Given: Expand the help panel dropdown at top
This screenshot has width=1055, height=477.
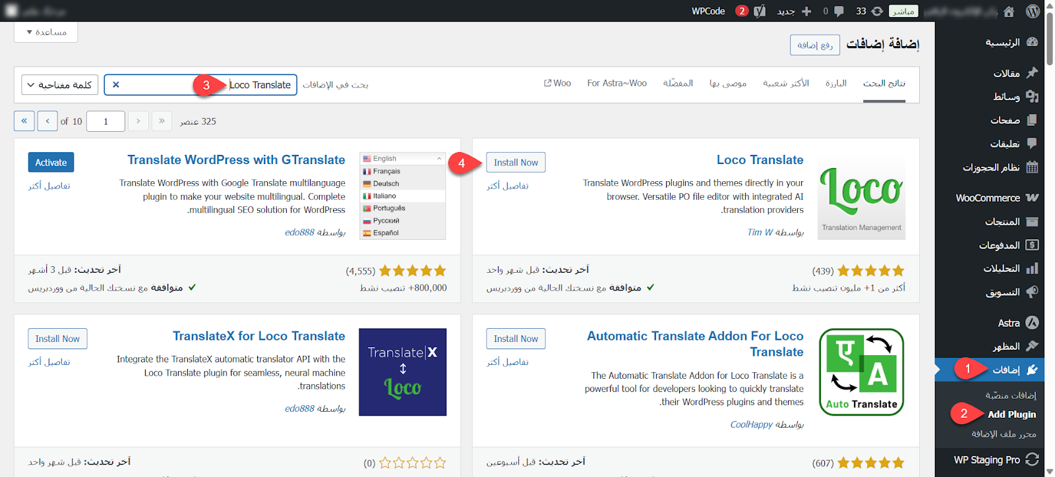Looking at the screenshot, I should [x=46, y=32].
